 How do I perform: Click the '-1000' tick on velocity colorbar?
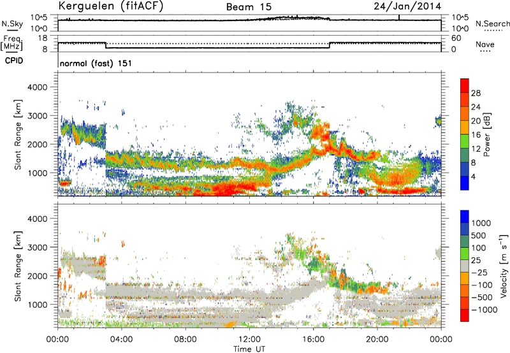(484, 310)
